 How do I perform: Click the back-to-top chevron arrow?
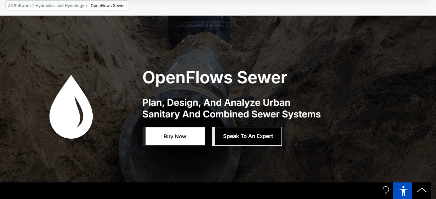point(422,191)
